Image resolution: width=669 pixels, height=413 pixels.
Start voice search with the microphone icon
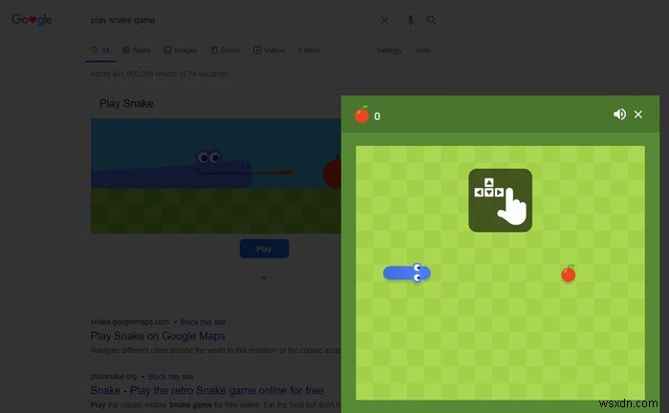[x=410, y=20]
